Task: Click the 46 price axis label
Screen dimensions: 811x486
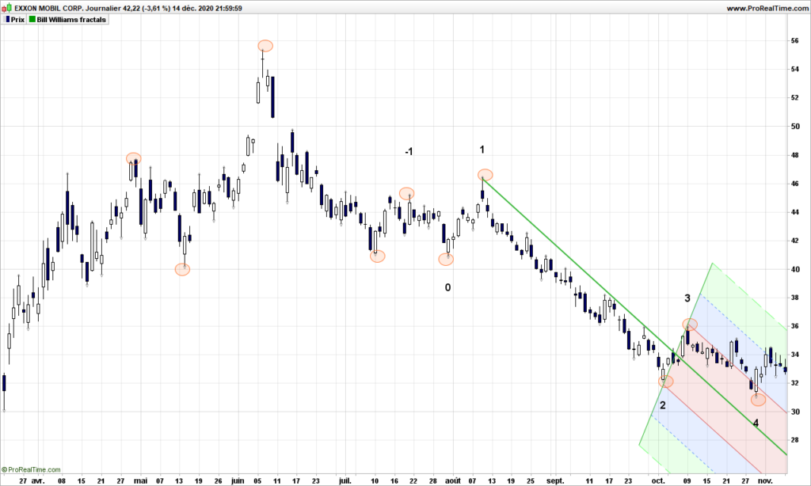Action: 794,184
